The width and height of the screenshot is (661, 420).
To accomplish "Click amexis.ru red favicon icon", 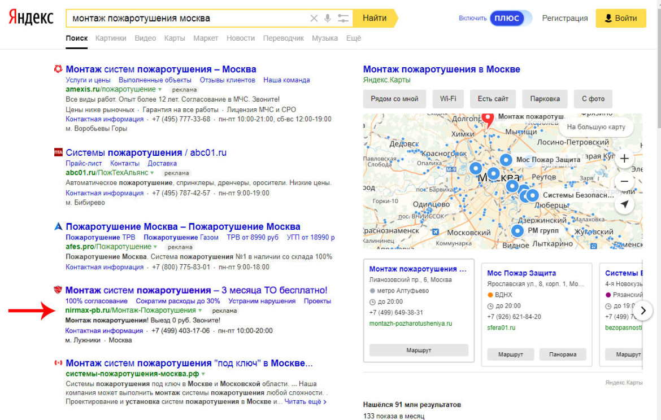I will 58,69.
